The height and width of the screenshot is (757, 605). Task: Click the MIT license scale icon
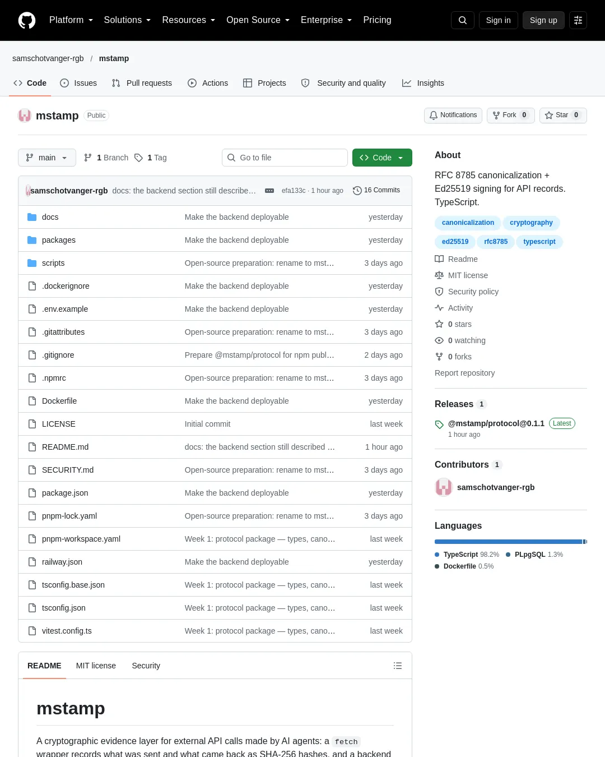pos(439,275)
